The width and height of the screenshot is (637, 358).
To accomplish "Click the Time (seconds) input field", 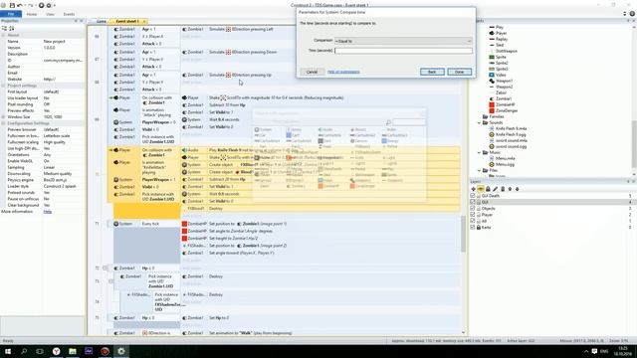I will coord(403,51).
